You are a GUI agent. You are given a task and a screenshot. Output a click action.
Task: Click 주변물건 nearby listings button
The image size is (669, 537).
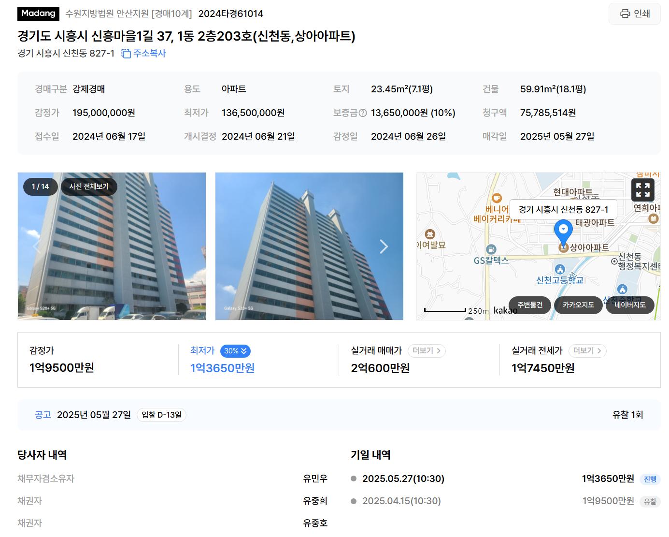530,305
